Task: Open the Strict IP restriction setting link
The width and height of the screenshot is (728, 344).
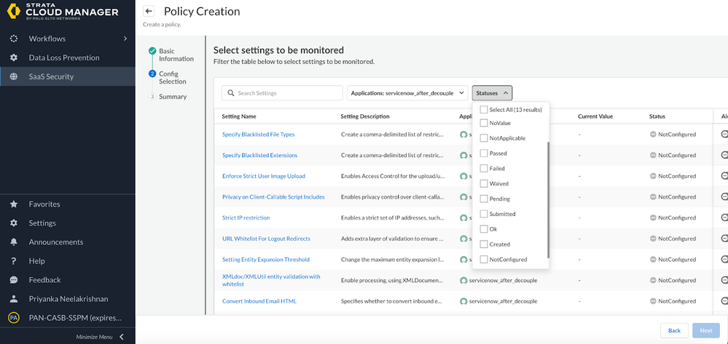Action: 246,217
